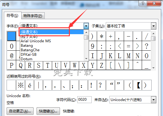
Task: Select the equals = symbol in grid
Action: [129, 46]
